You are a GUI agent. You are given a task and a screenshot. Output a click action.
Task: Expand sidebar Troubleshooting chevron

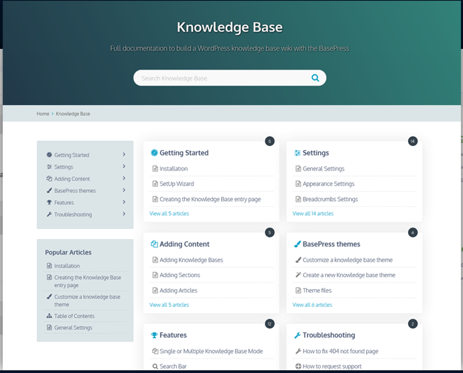tap(124, 214)
